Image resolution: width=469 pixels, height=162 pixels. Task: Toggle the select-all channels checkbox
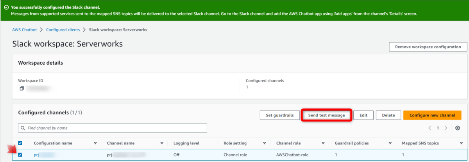click(x=21, y=143)
